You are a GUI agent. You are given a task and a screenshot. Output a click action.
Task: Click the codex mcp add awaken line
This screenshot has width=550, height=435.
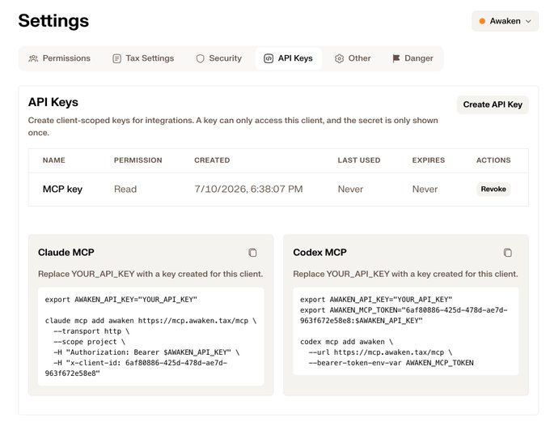pos(346,342)
